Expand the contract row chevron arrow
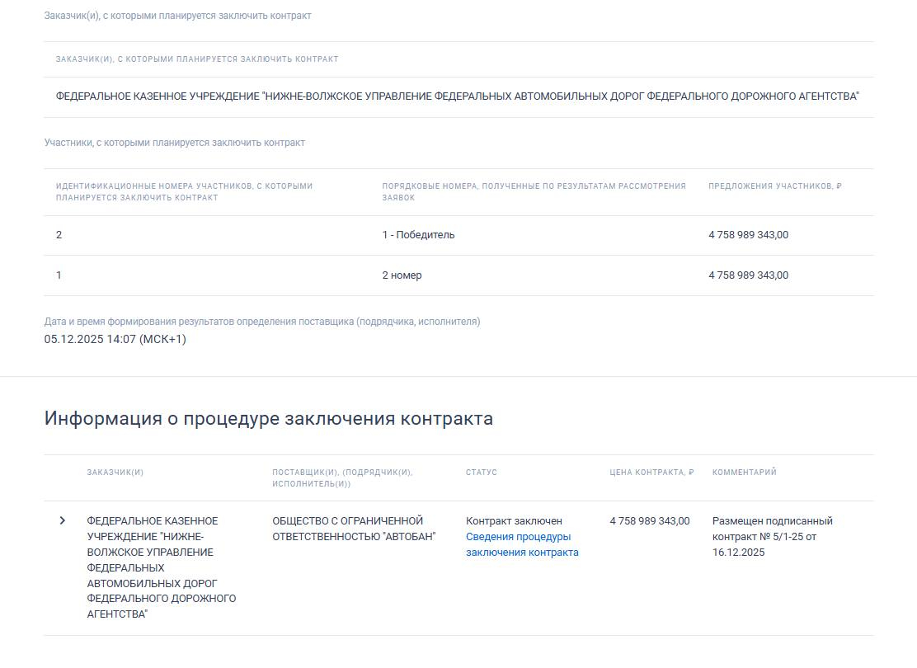The height and width of the screenshot is (668, 917). [x=62, y=520]
